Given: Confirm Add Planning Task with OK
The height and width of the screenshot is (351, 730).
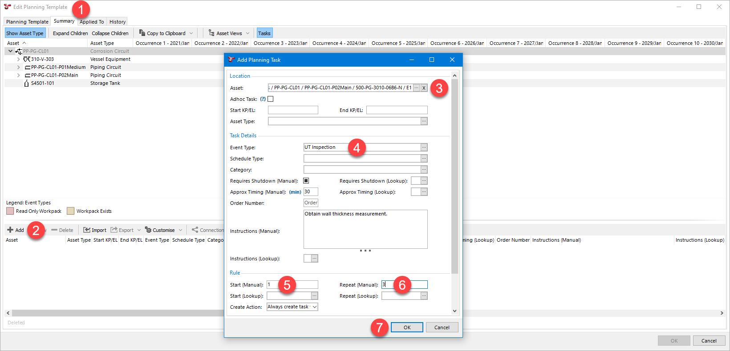Looking at the screenshot, I should pyautogui.click(x=407, y=327).
